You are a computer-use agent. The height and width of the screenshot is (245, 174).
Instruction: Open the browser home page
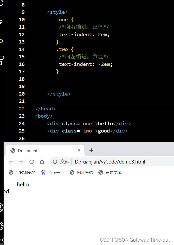tap(42, 162)
